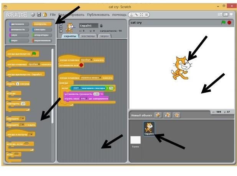Open sensor type dropdown in значение сенсора block
The height and width of the screenshot is (176, 237).
(x=76, y=88)
